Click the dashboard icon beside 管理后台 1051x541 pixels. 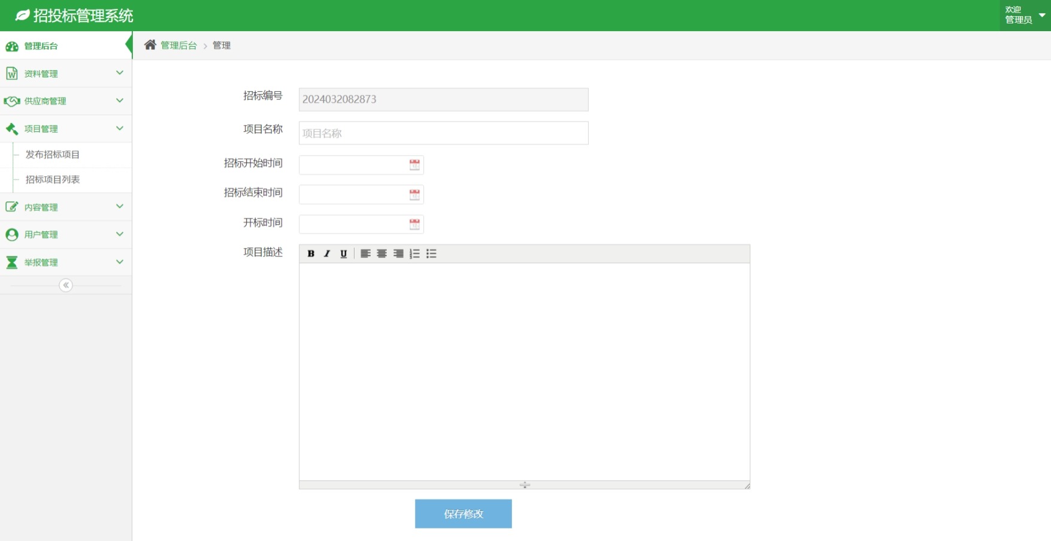tap(12, 46)
